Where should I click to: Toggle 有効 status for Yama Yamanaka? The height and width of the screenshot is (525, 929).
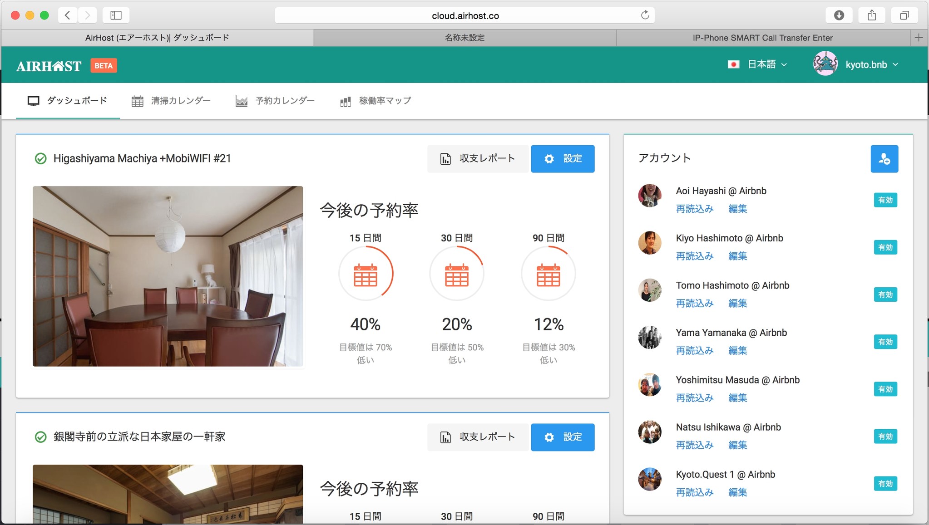point(885,342)
